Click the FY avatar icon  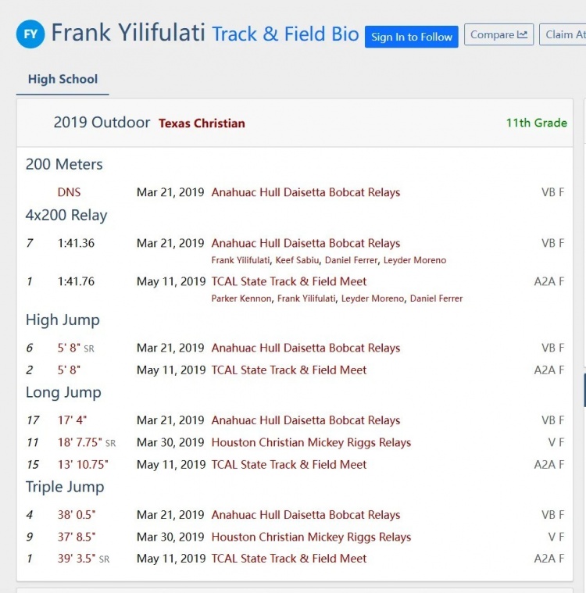coord(30,34)
